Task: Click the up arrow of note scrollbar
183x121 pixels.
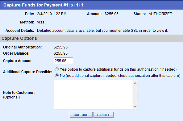Action: pyautogui.click(x=135, y=83)
